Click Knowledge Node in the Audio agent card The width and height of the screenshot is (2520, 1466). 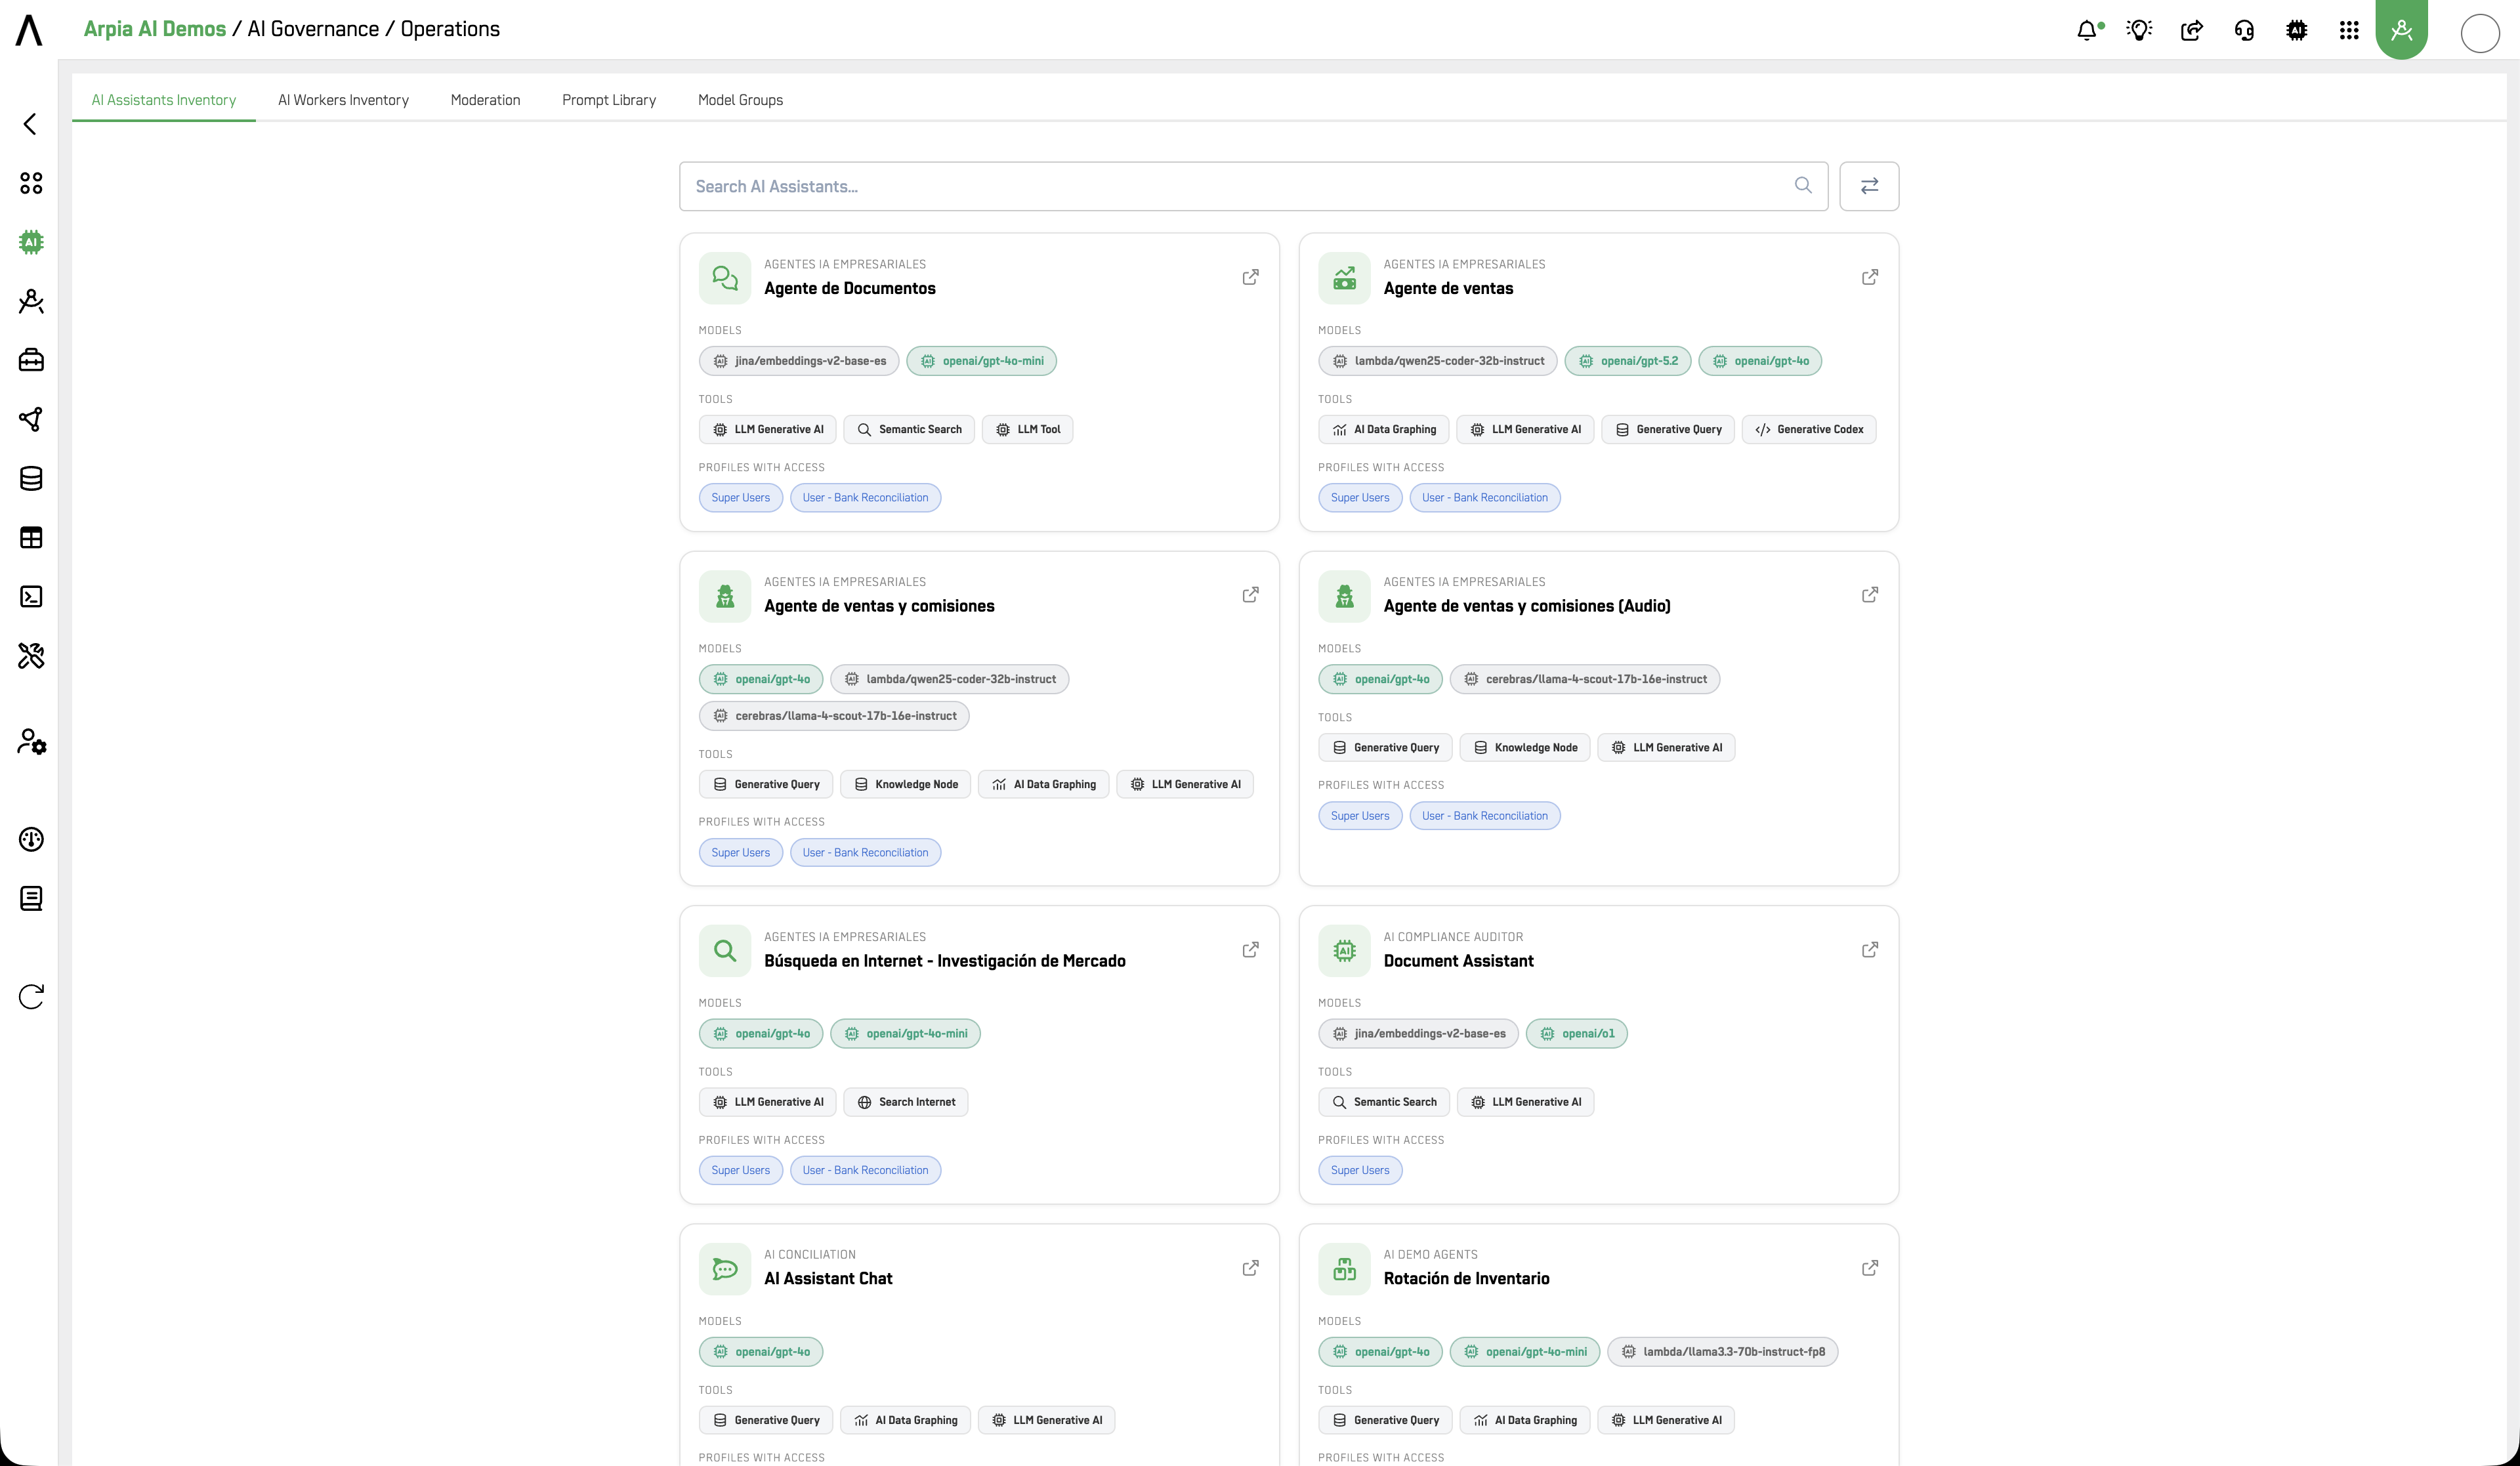pyautogui.click(x=1524, y=747)
